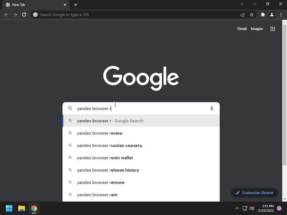Image resolution: width=287 pixels, height=215 pixels.
Task: Share this page icon in address bar
Action: [243, 15]
